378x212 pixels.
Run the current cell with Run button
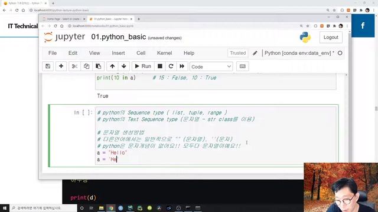[x=143, y=67]
